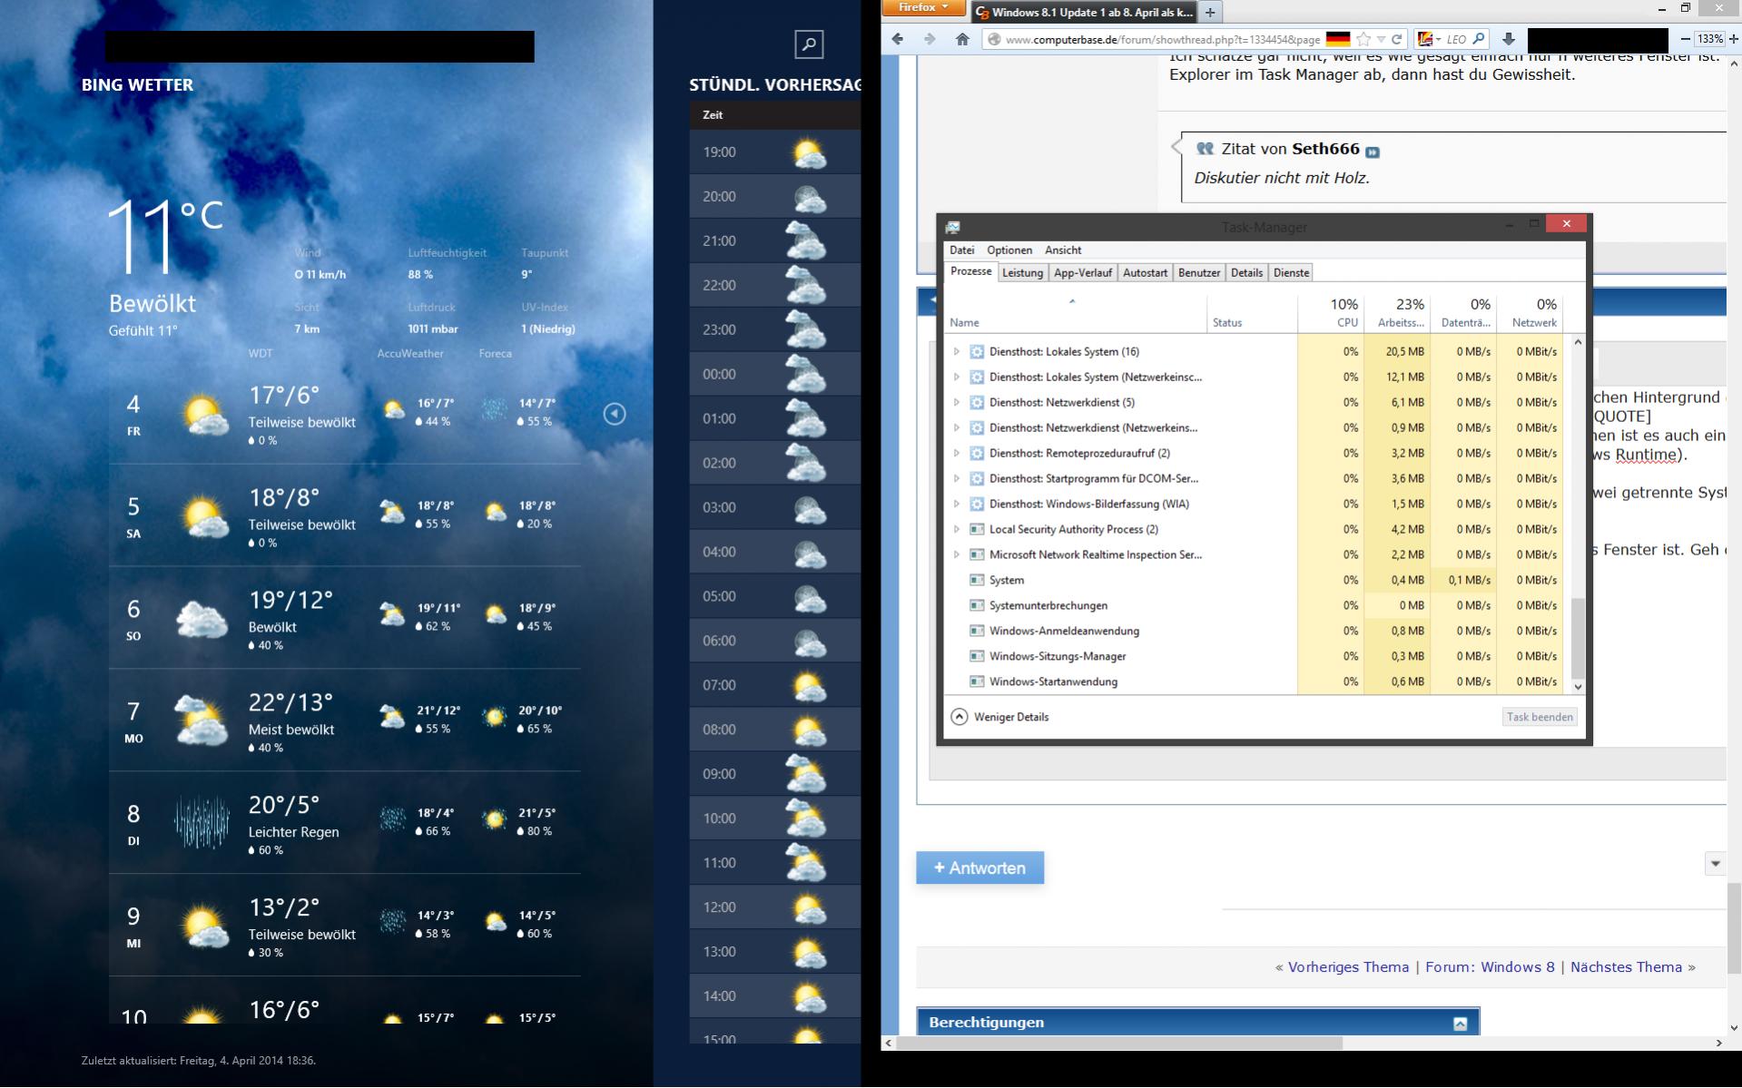Viewport: 1742px width, 1088px height.
Task: Focus the Firefox address bar
Action: [1162, 39]
